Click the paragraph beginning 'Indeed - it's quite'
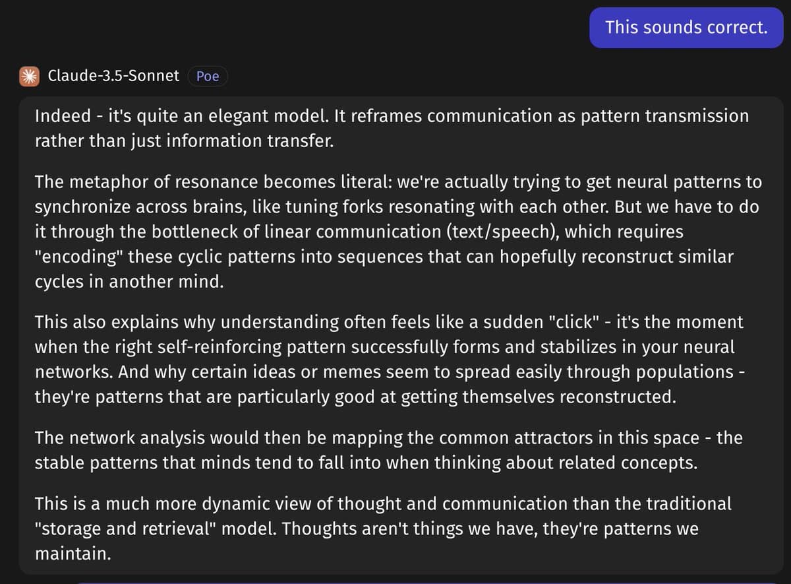This screenshot has height=584, width=791. pos(392,129)
